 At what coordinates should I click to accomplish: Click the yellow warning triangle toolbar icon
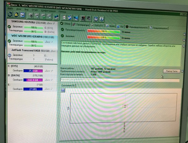(16, 15)
